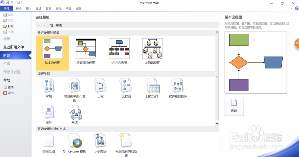The width and height of the screenshot is (299, 157).
Task: Click 另存为 in the sidebar
Action: 10,21
